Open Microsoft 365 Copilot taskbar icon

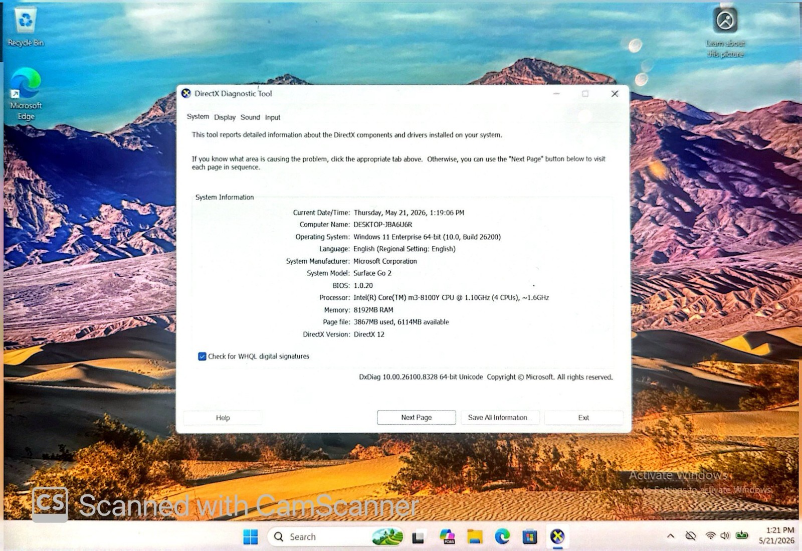tap(447, 537)
